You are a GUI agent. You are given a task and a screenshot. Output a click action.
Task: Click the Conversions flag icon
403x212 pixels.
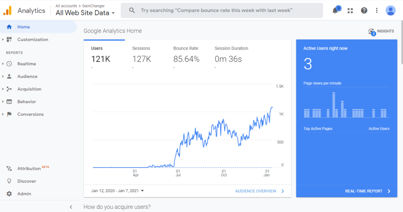(9, 114)
